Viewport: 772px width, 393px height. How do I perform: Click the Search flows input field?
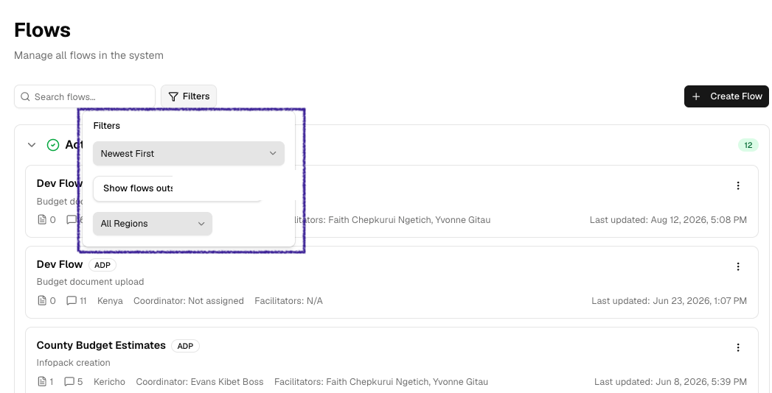(85, 96)
